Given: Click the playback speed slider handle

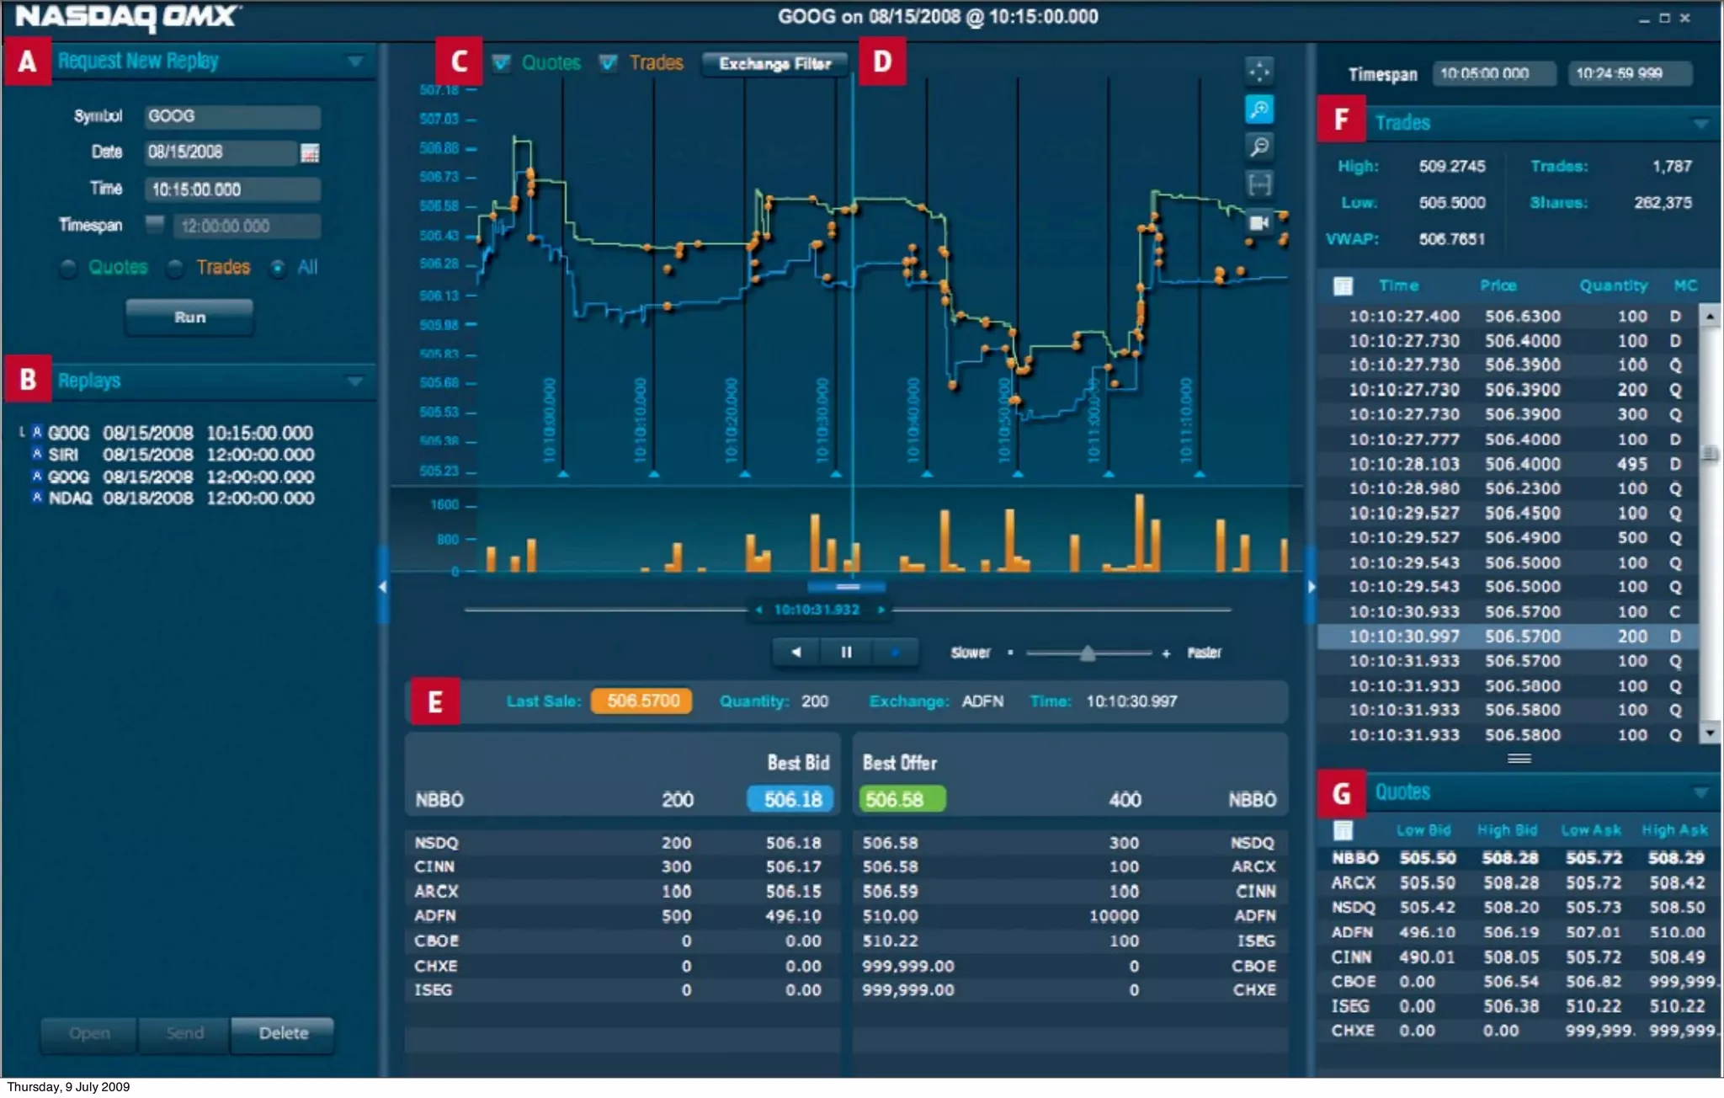Looking at the screenshot, I should 1088,653.
